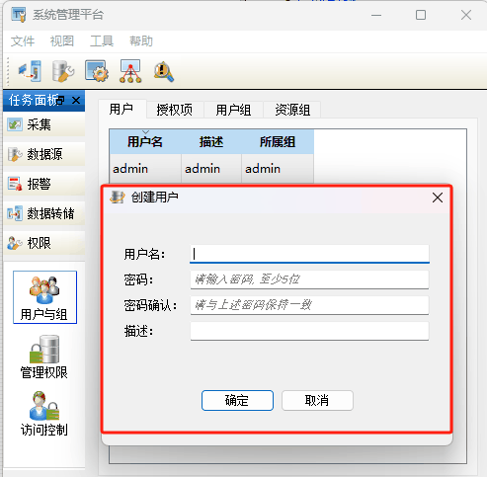Float the 任务面板 panel with undock icon
Screen dimensions: 487x477
[60, 100]
